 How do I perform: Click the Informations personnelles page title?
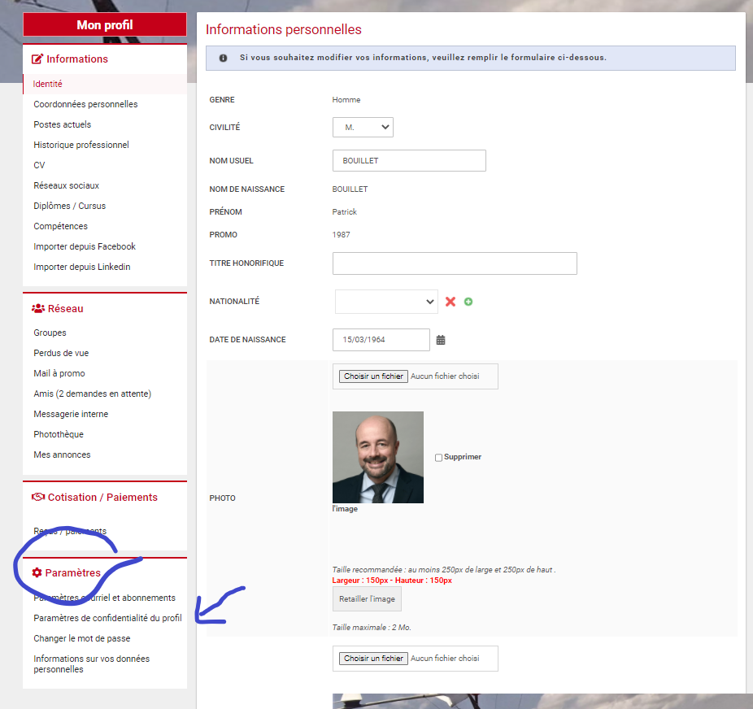[x=283, y=30]
